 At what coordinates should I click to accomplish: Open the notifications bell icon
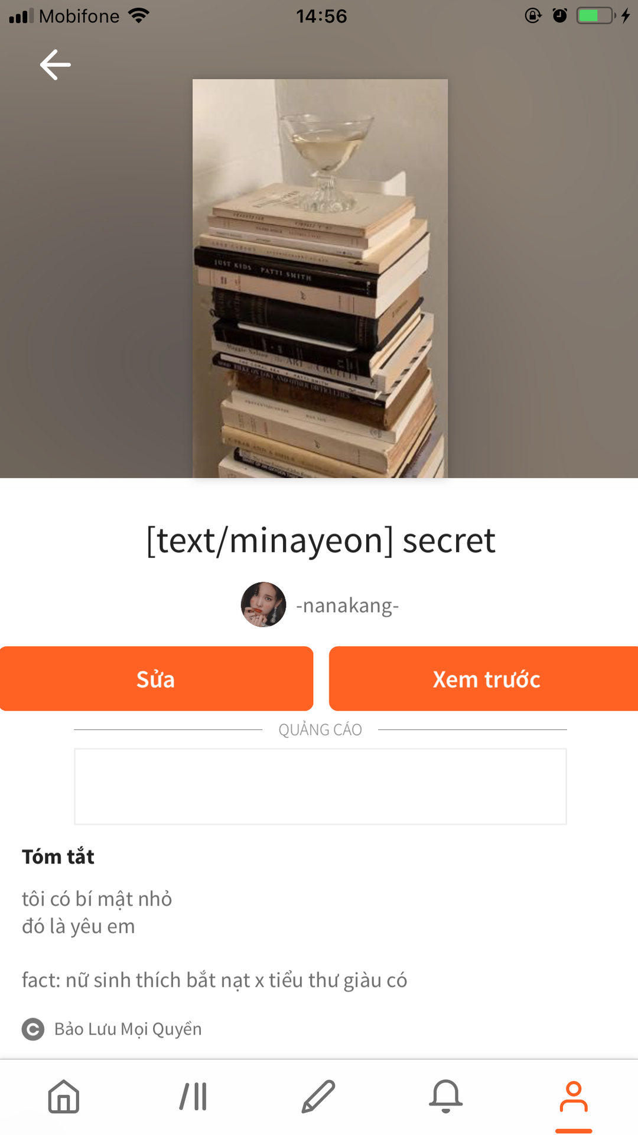[446, 1097]
